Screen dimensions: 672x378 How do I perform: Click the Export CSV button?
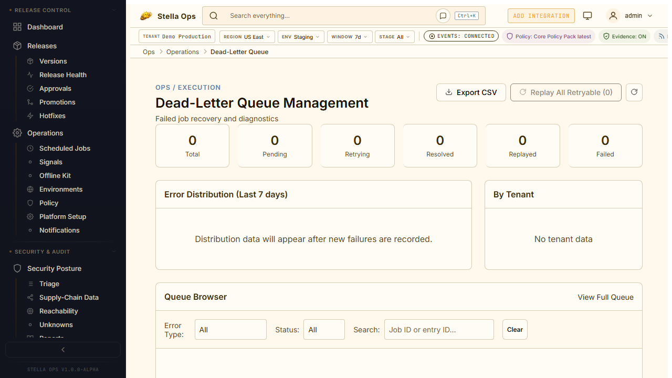click(471, 92)
